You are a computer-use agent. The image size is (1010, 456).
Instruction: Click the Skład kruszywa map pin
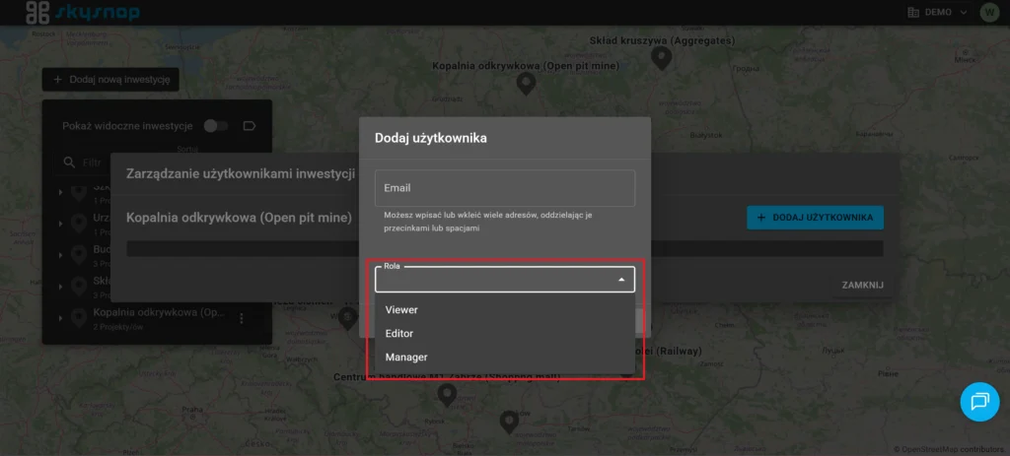[663, 59]
